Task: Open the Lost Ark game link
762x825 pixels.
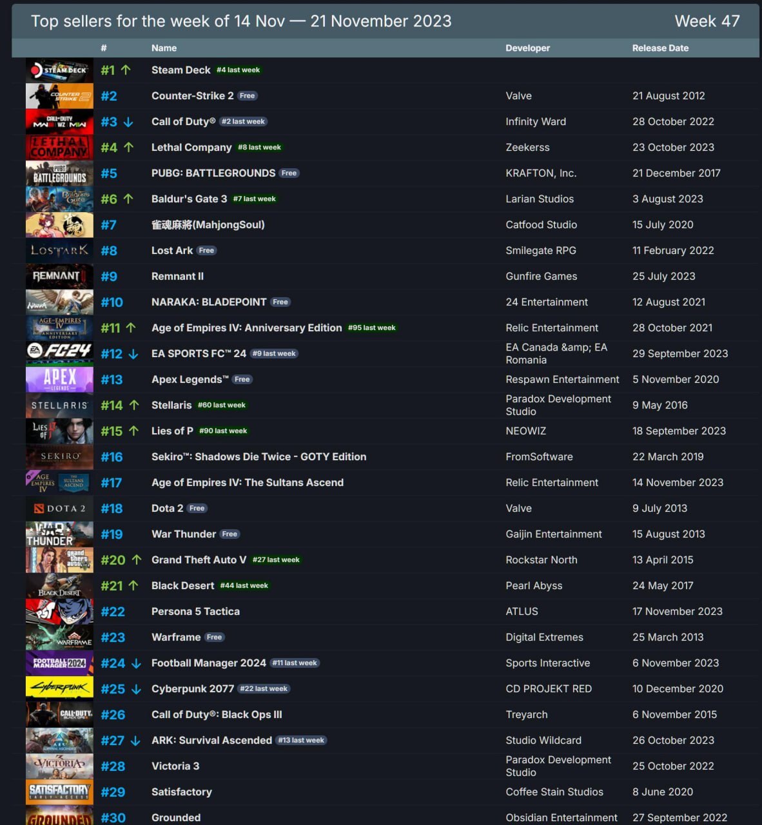Action: click(x=172, y=250)
